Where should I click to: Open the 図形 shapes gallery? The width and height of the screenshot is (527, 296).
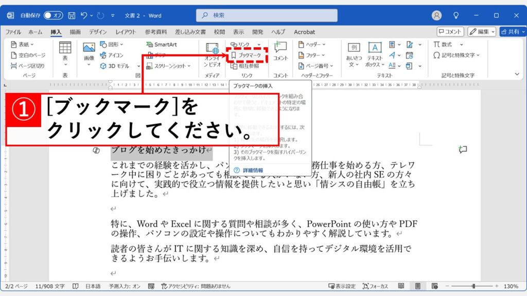click(x=112, y=44)
